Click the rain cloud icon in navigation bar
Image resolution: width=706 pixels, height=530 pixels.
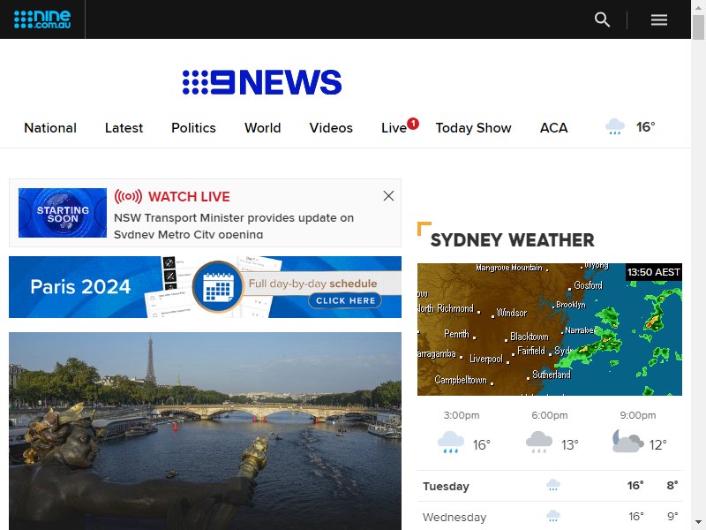pos(615,126)
